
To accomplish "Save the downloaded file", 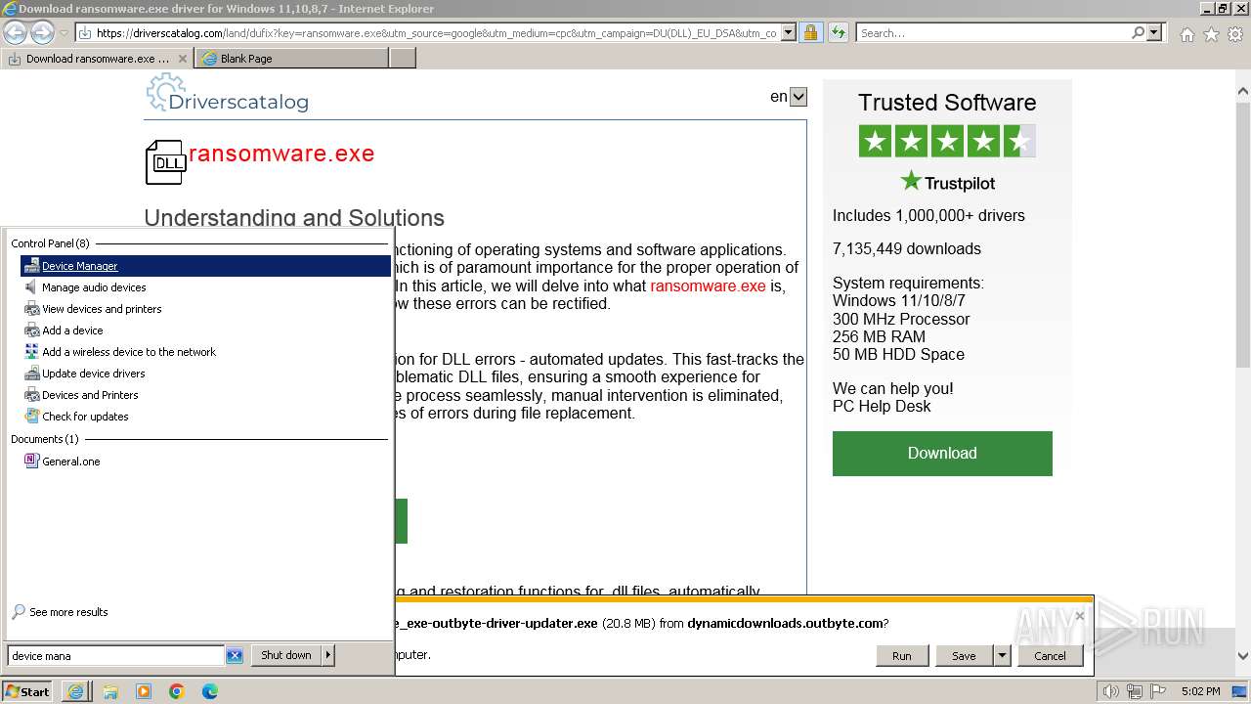I will tap(964, 656).
